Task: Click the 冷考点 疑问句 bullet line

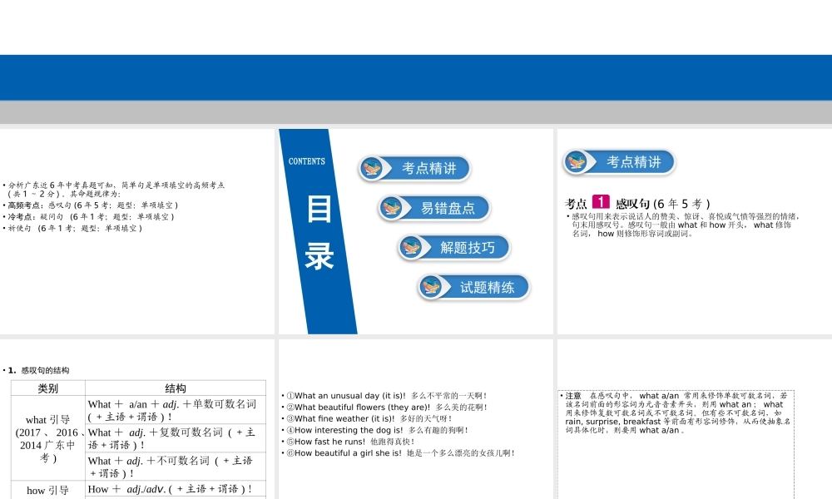Action: coord(91,217)
